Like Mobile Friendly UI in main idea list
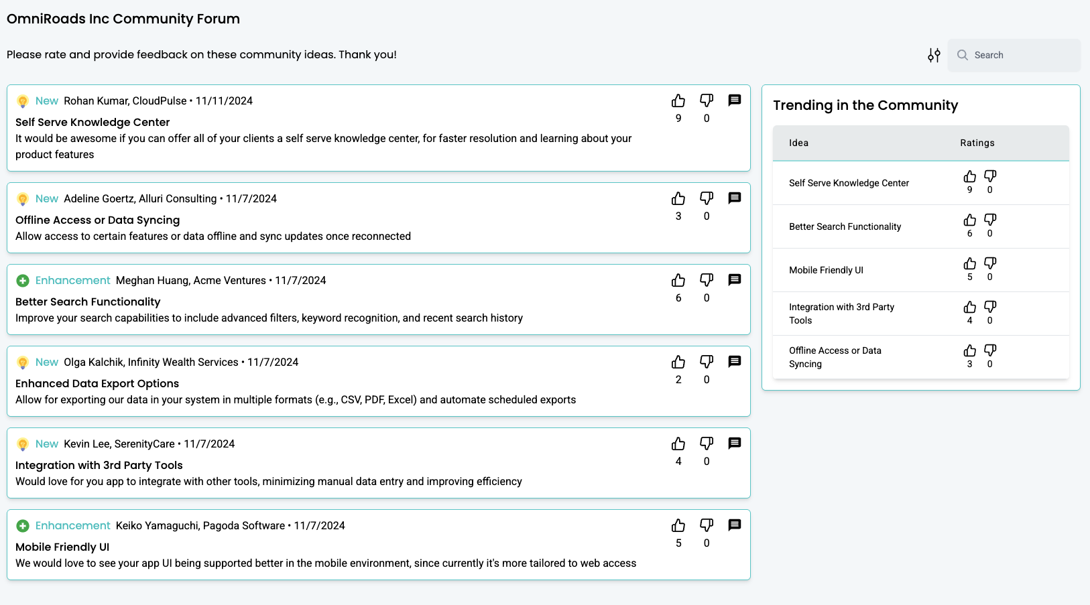Viewport: 1090px width, 605px height. click(678, 526)
